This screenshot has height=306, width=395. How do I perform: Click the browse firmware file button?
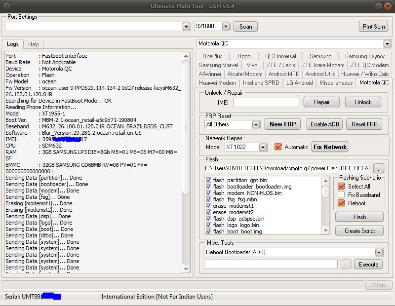pyautogui.click(x=379, y=168)
